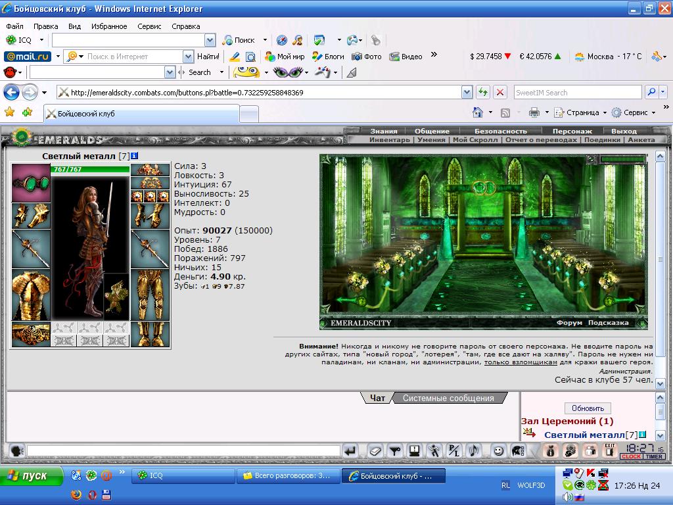
Task: Click the green 767/767 health bar
Action: 90,169
